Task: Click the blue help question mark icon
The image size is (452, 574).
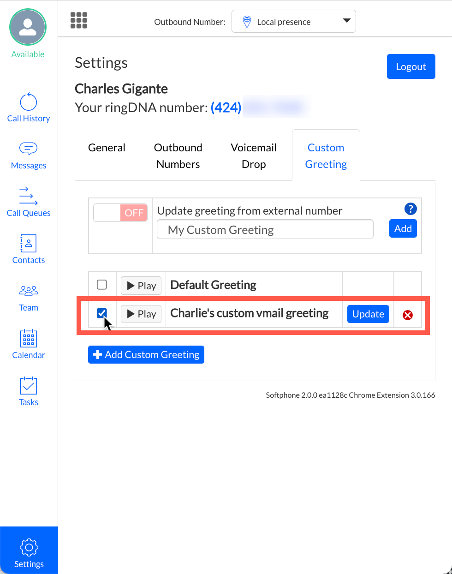Action: click(410, 209)
